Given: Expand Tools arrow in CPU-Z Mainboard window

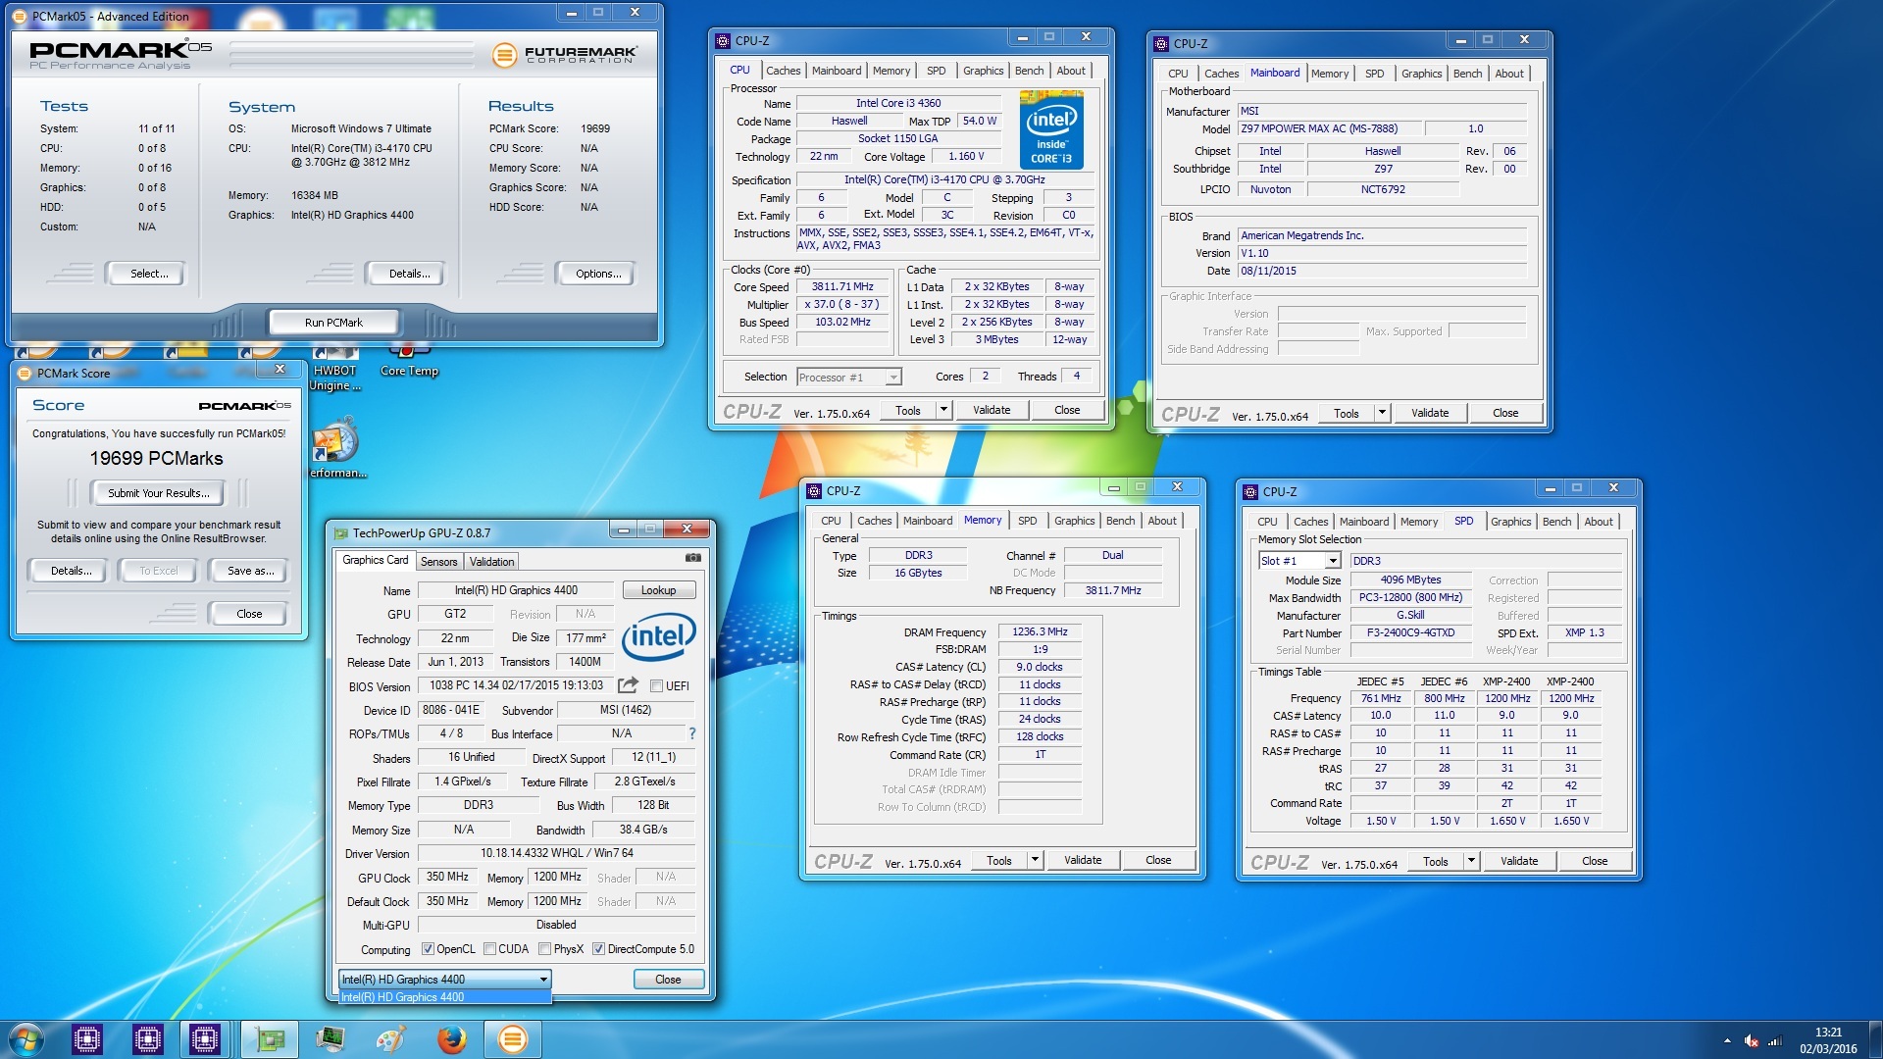Looking at the screenshot, I should point(1382,413).
